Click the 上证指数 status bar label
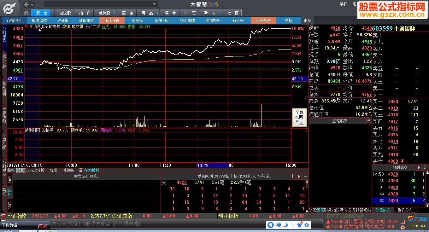 click(x=16, y=216)
